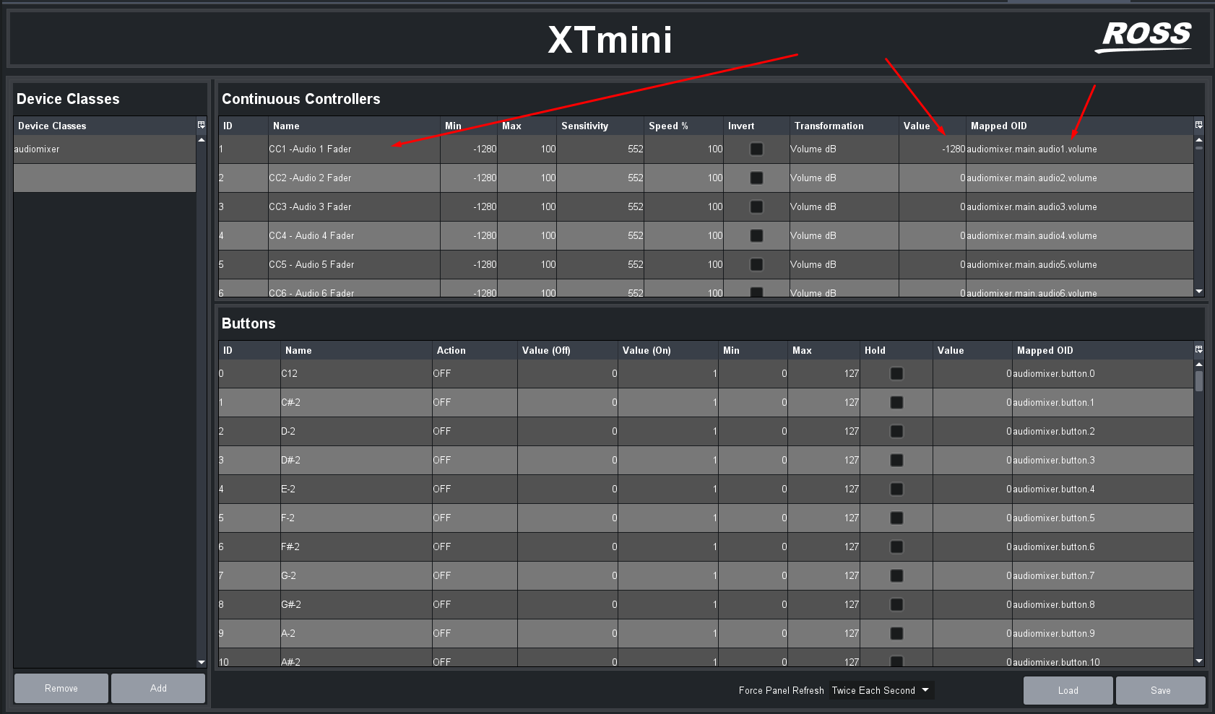Viewport: 1215px width, 714px height.
Task: Select the CC1 -Audio 1 Fader name cell
Action: [x=354, y=149]
